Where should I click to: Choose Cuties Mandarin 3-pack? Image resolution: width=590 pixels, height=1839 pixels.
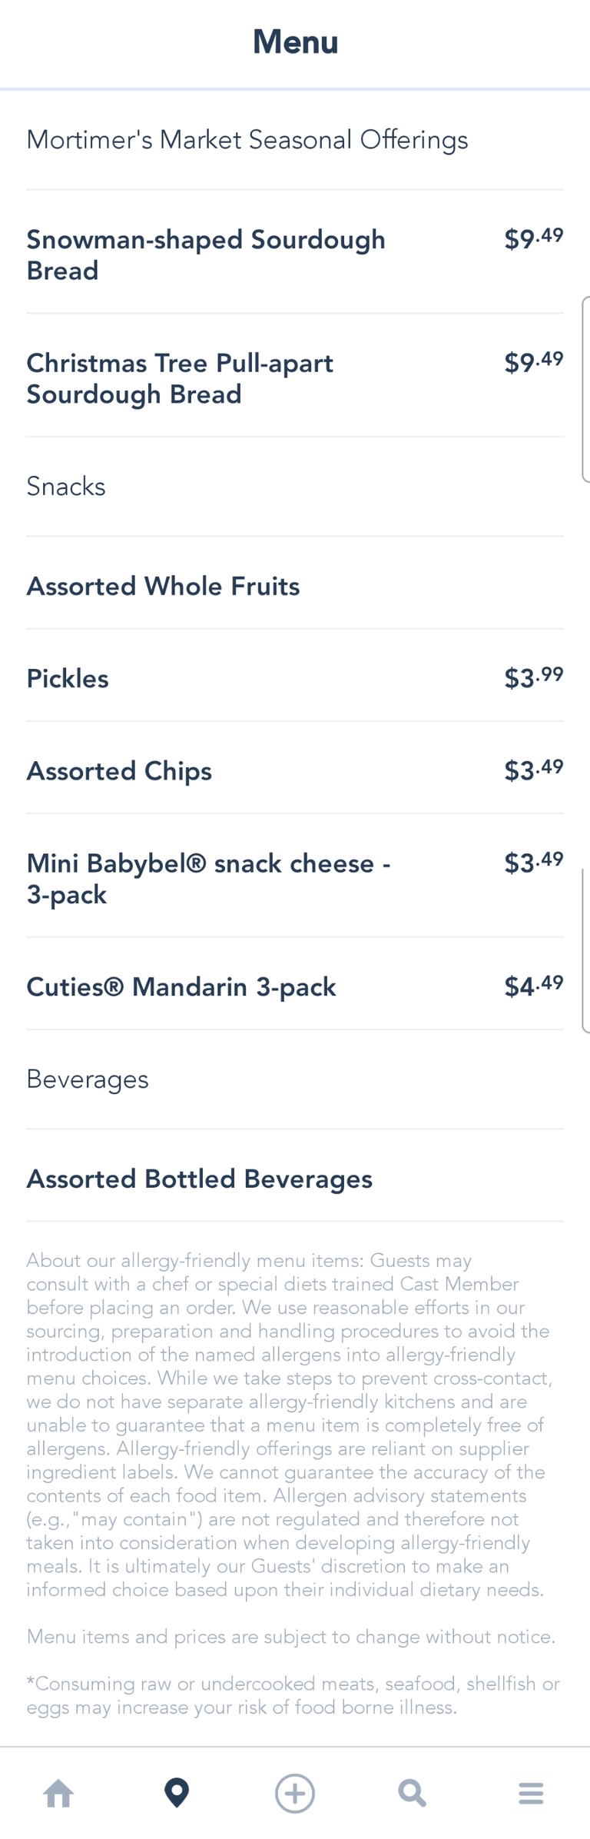pyautogui.click(x=181, y=986)
